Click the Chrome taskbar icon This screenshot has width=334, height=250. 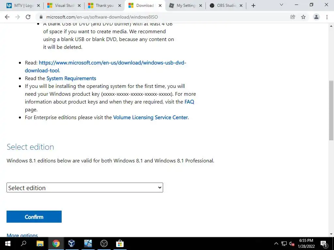56,243
